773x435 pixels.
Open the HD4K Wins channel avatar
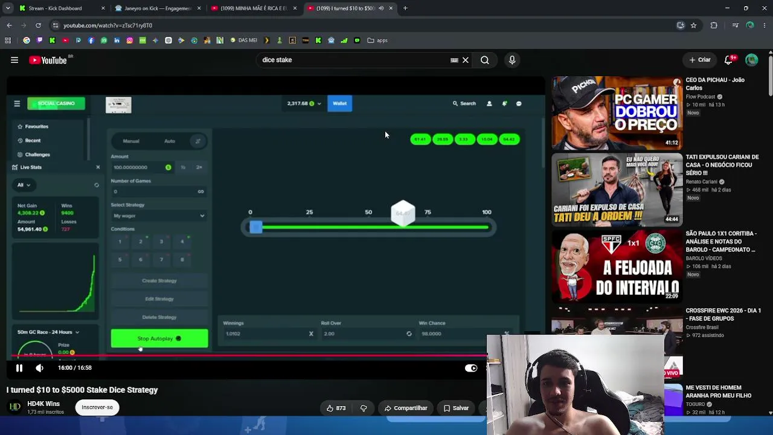click(x=14, y=407)
